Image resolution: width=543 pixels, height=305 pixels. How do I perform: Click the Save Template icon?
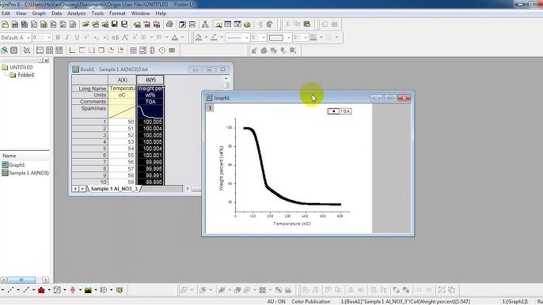click(x=124, y=24)
